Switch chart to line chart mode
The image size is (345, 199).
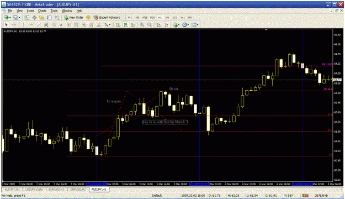[x=133, y=25]
